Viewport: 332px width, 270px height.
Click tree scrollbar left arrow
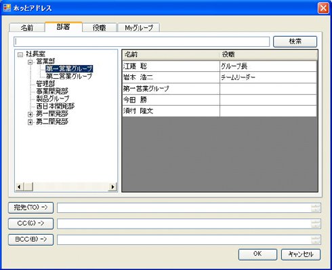pos(19,187)
